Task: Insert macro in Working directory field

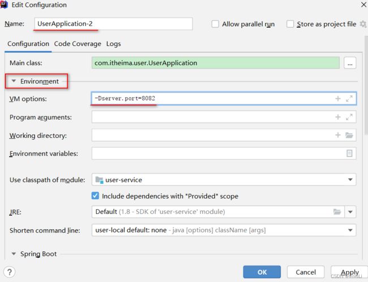Action: (338, 135)
